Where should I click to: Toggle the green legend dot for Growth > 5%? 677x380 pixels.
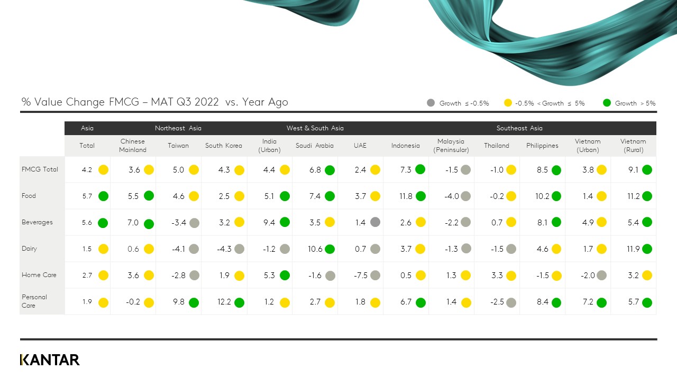click(x=607, y=103)
